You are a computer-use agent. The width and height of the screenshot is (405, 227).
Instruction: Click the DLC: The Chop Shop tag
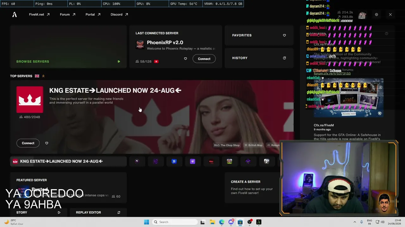click(x=227, y=145)
